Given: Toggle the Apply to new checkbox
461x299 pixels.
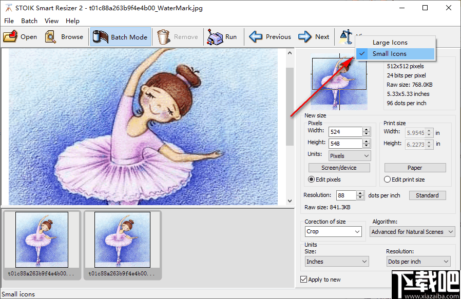Looking at the screenshot, I should (303, 280).
